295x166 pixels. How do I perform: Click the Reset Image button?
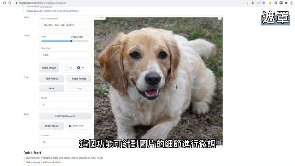click(x=49, y=68)
